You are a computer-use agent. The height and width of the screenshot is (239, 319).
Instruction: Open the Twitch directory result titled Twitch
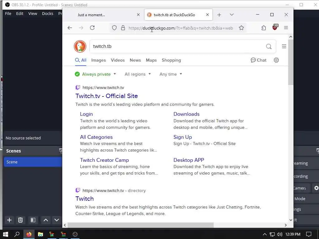click(84, 199)
